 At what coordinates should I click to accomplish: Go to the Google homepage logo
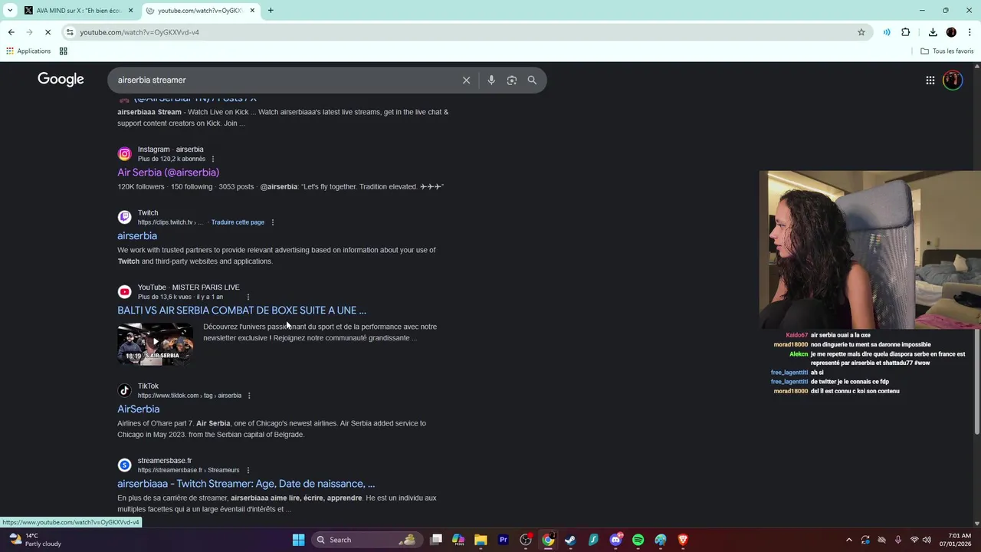[61, 80]
